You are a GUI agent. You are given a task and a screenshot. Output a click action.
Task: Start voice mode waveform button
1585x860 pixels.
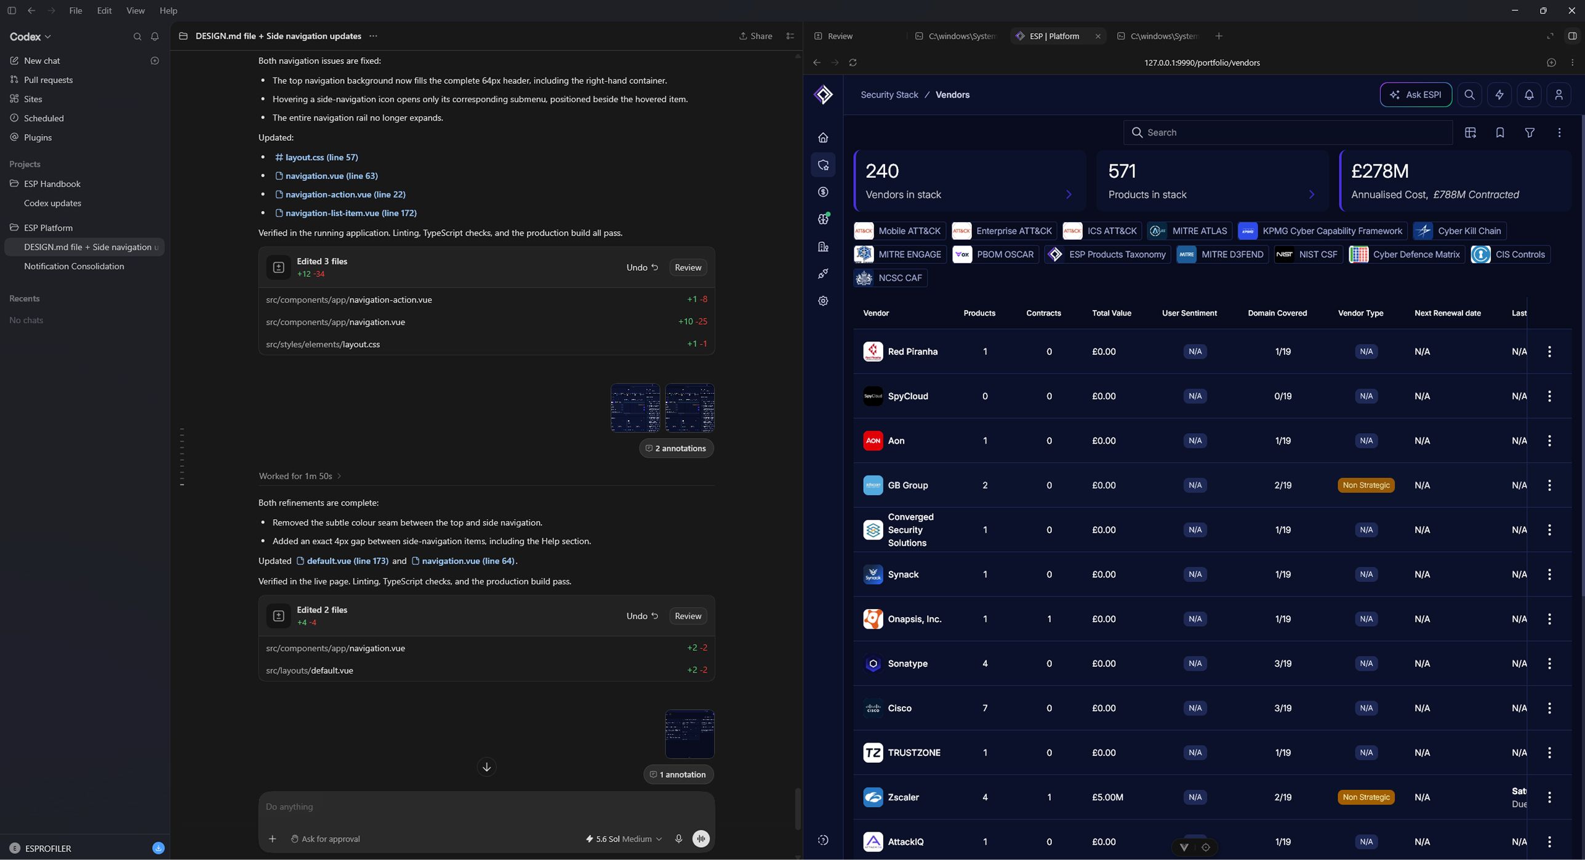[701, 839]
